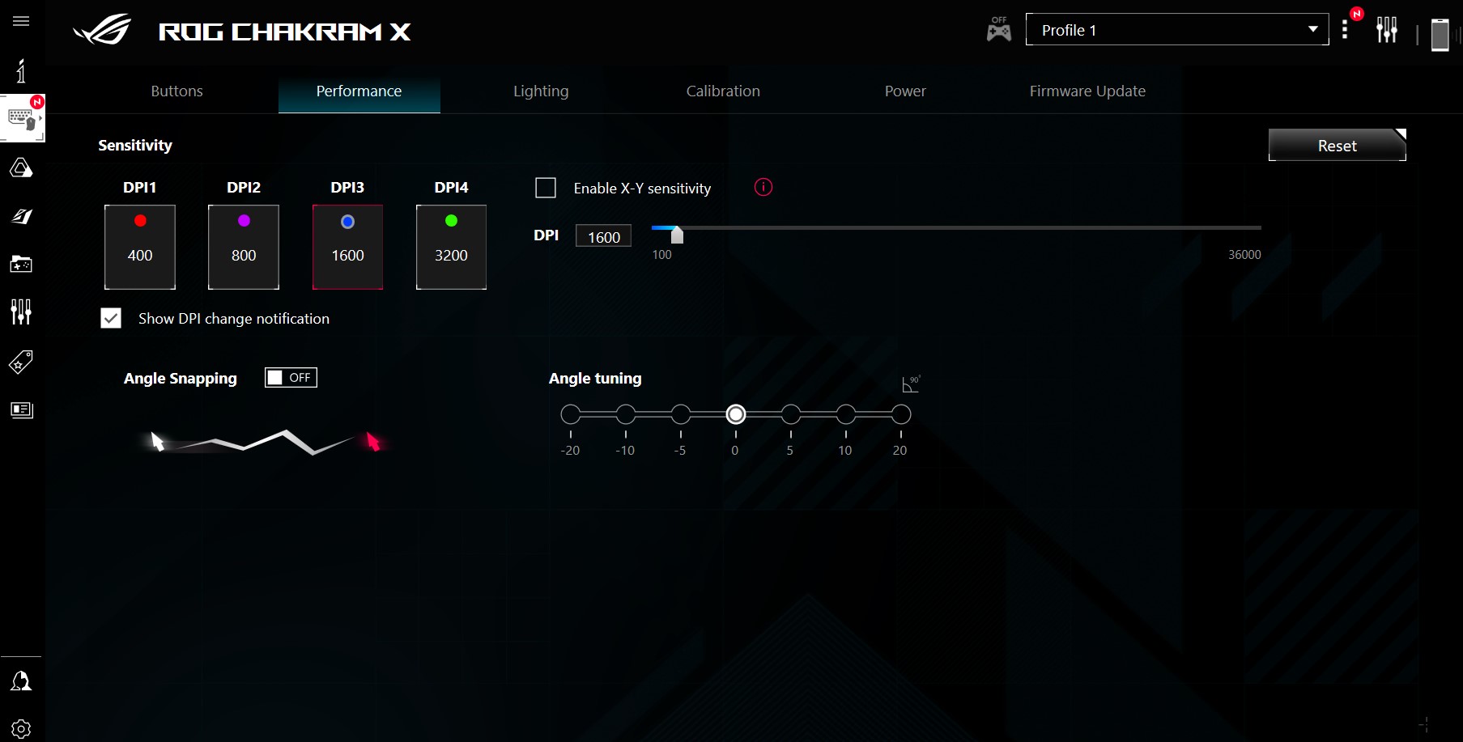Open Settings gear in the sidebar

coord(21,728)
